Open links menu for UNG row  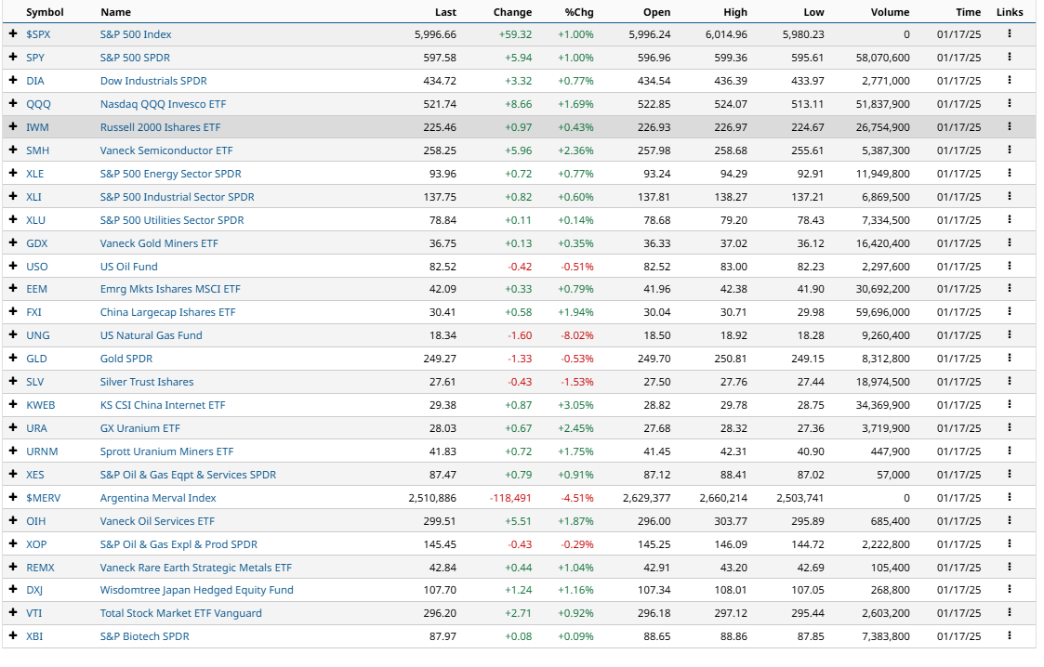pyautogui.click(x=1009, y=335)
